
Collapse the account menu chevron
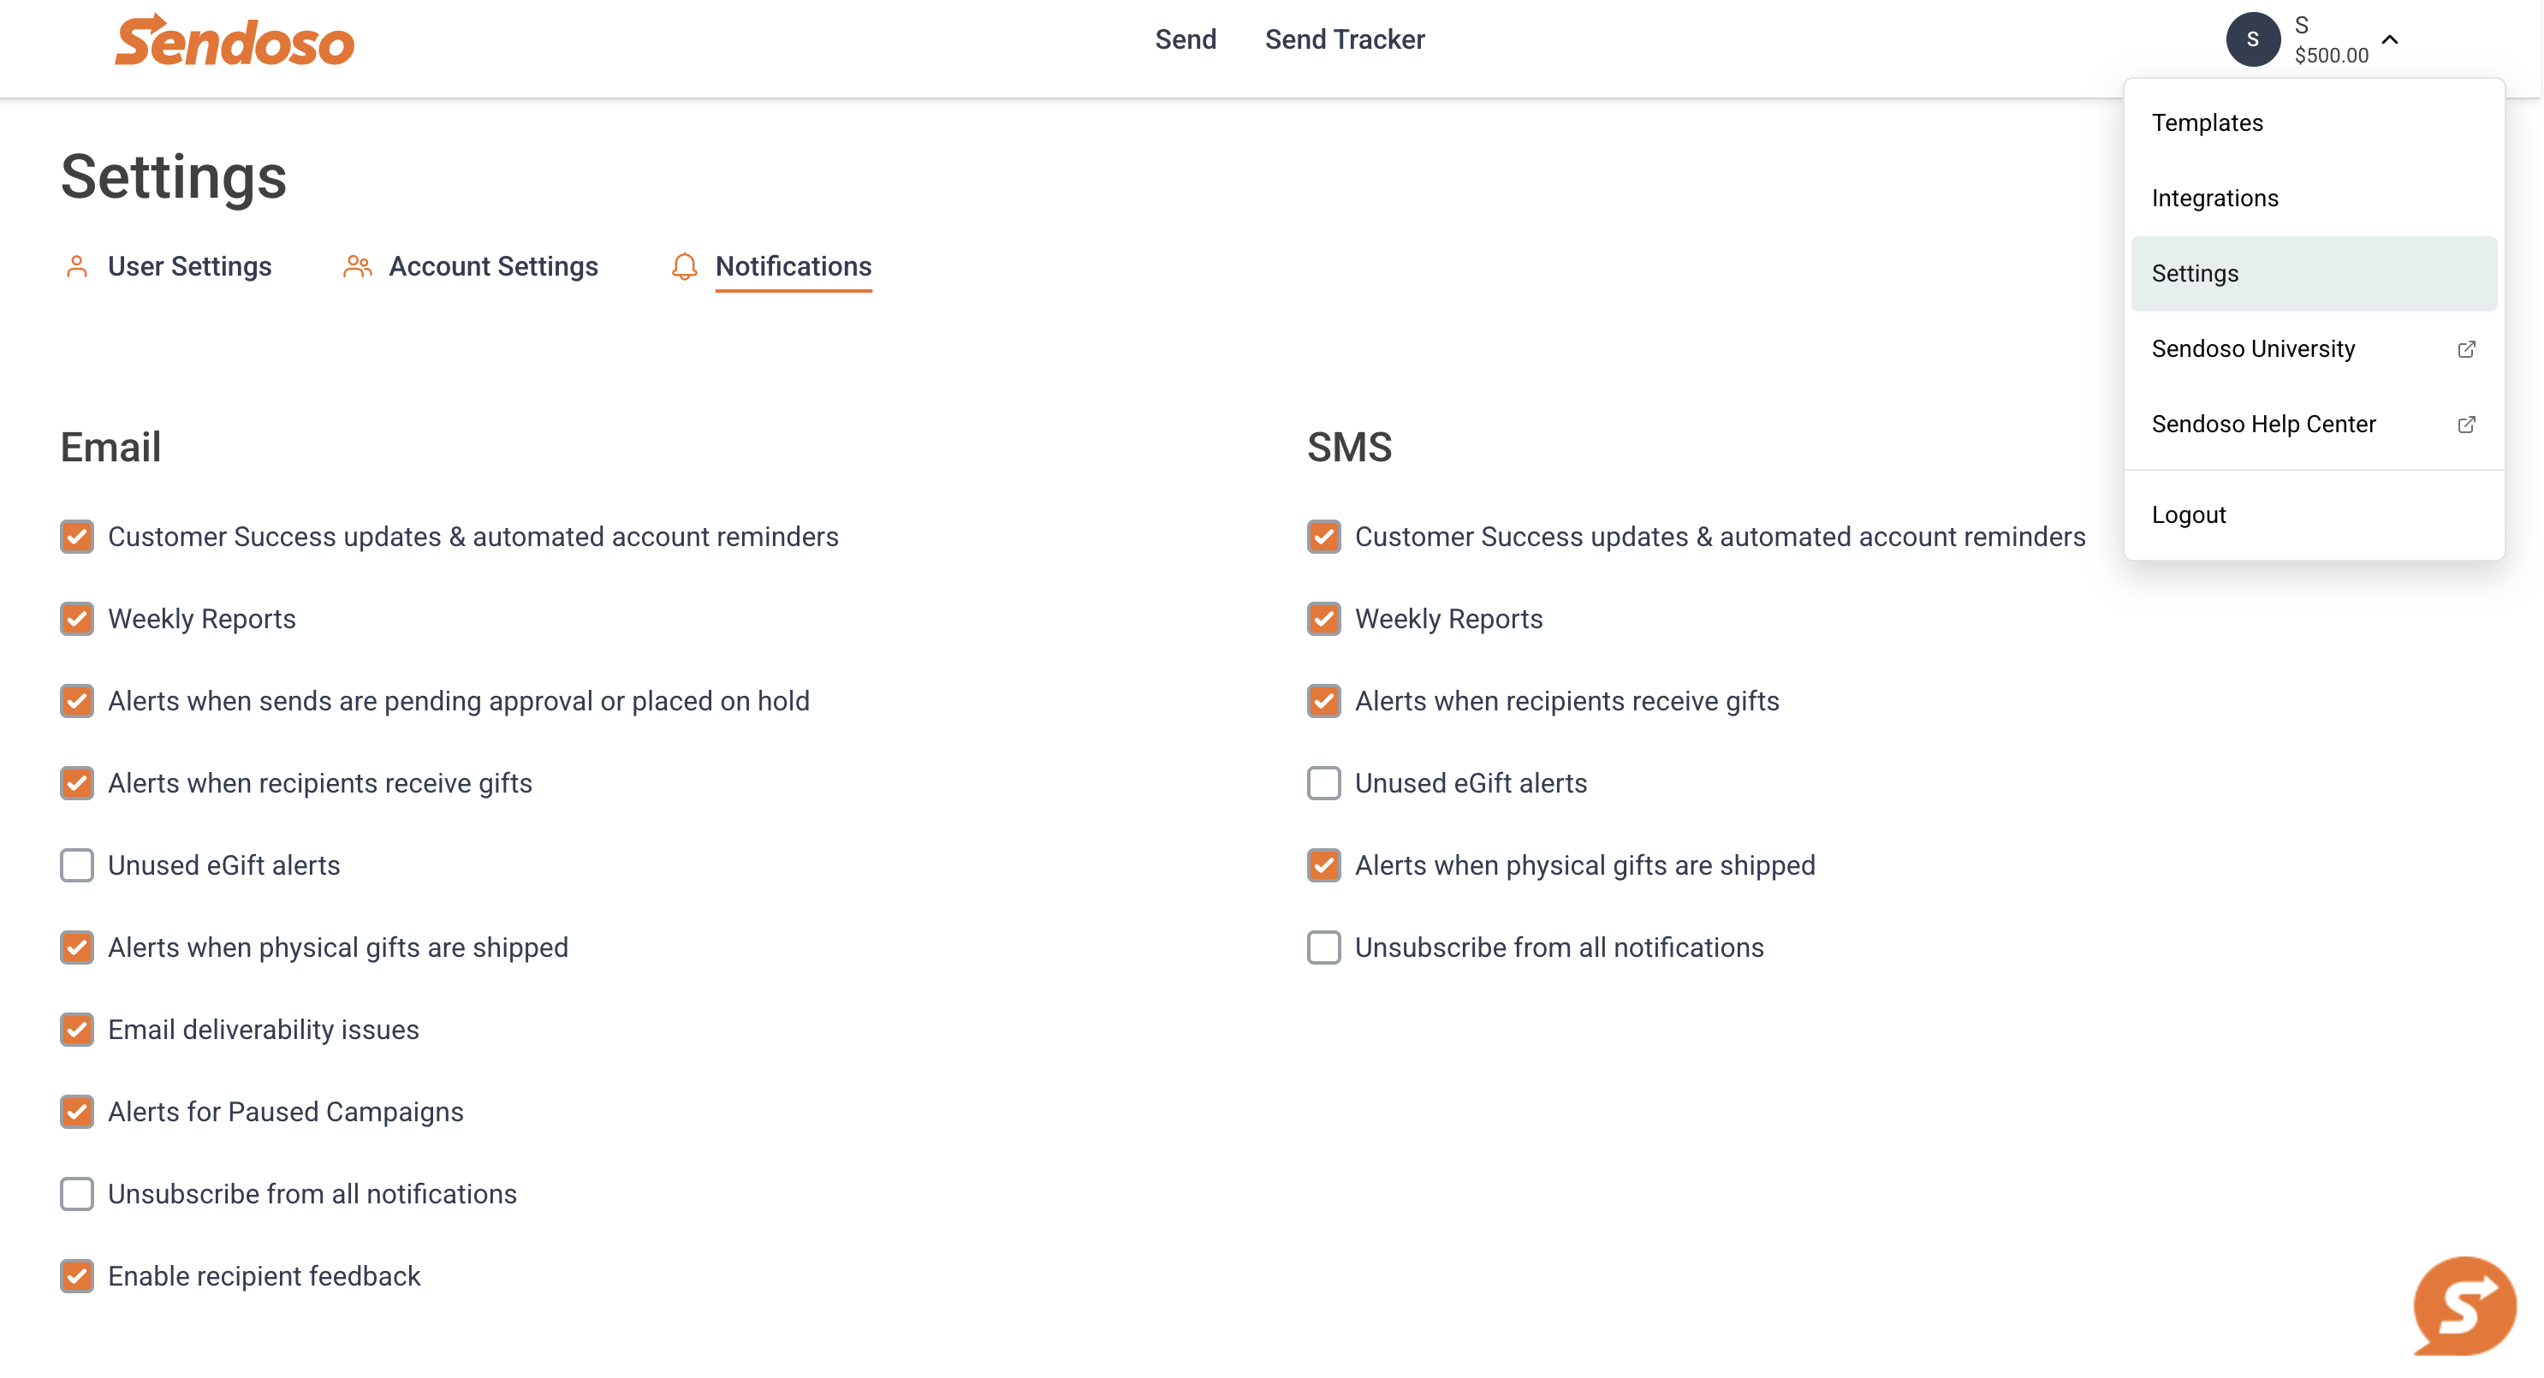[x=2390, y=39]
